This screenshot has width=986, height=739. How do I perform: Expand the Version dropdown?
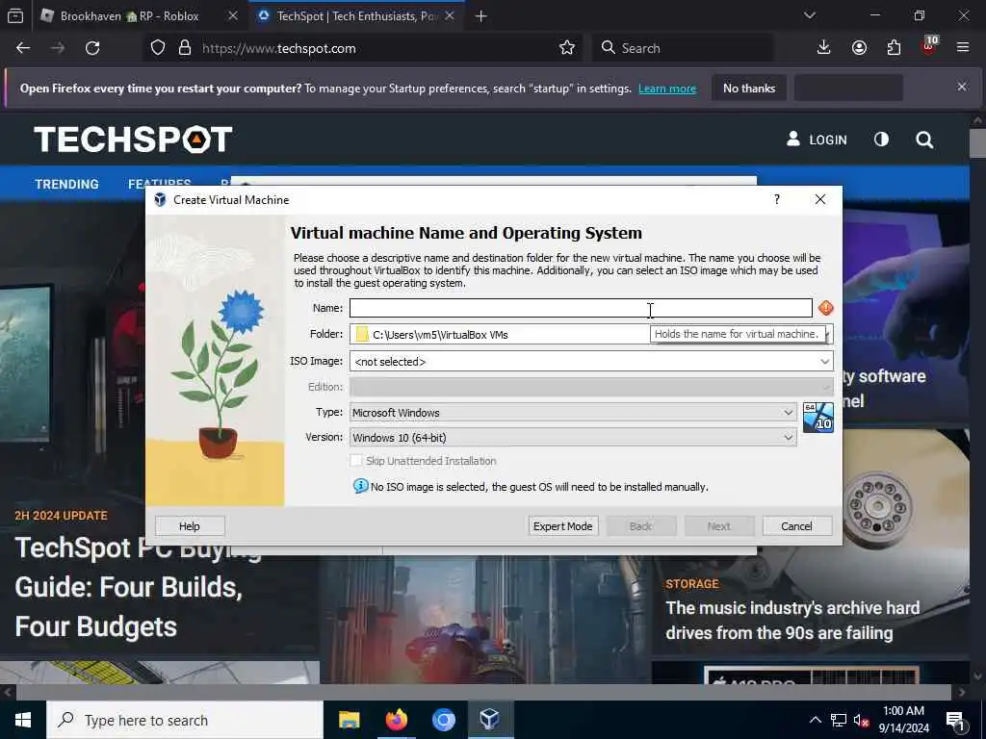click(x=788, y=438)
